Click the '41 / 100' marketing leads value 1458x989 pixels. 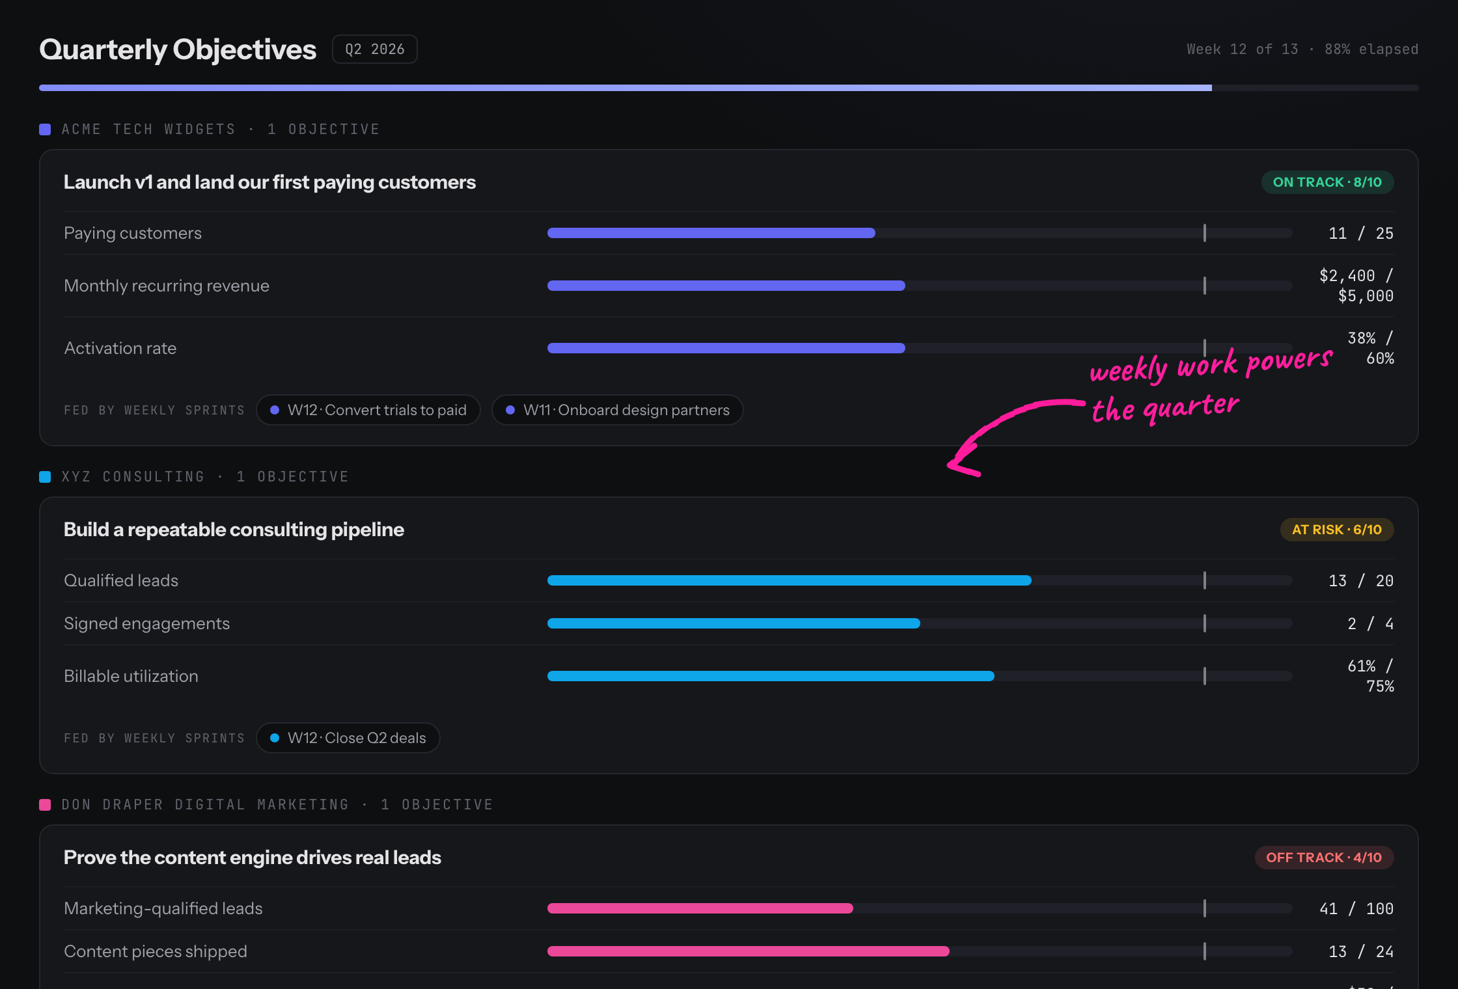1356,908
